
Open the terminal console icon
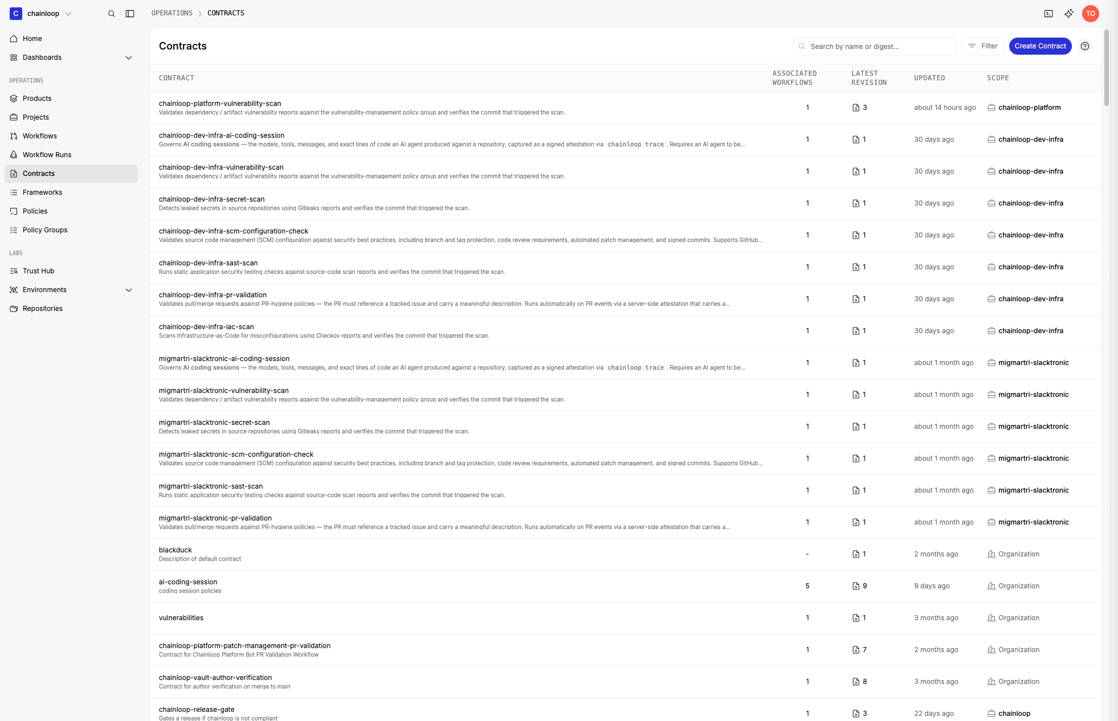(x=1049, y=14)
